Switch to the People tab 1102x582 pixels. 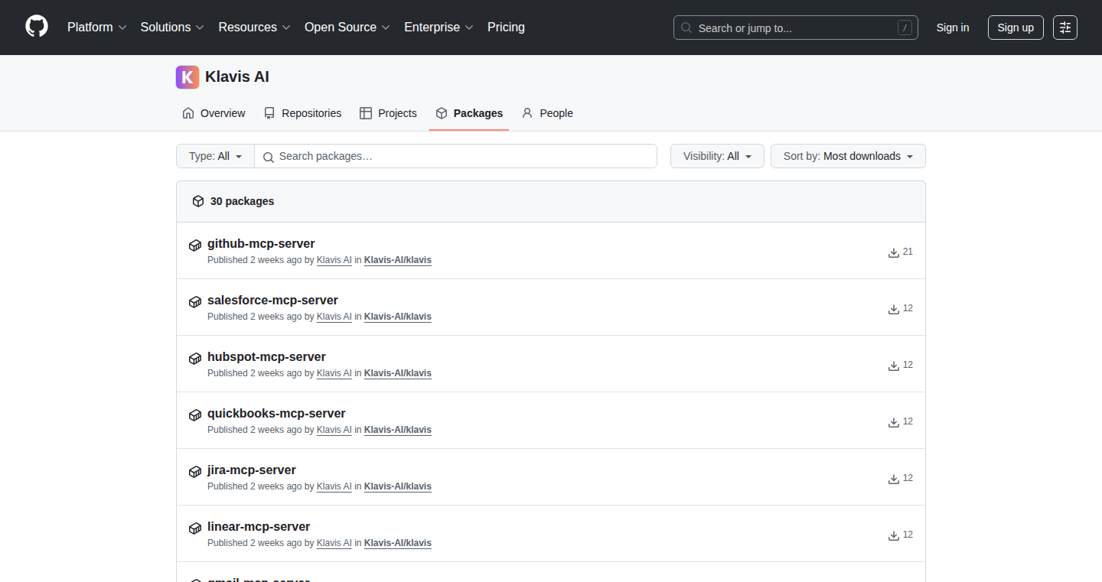click(x=547, y=113)
